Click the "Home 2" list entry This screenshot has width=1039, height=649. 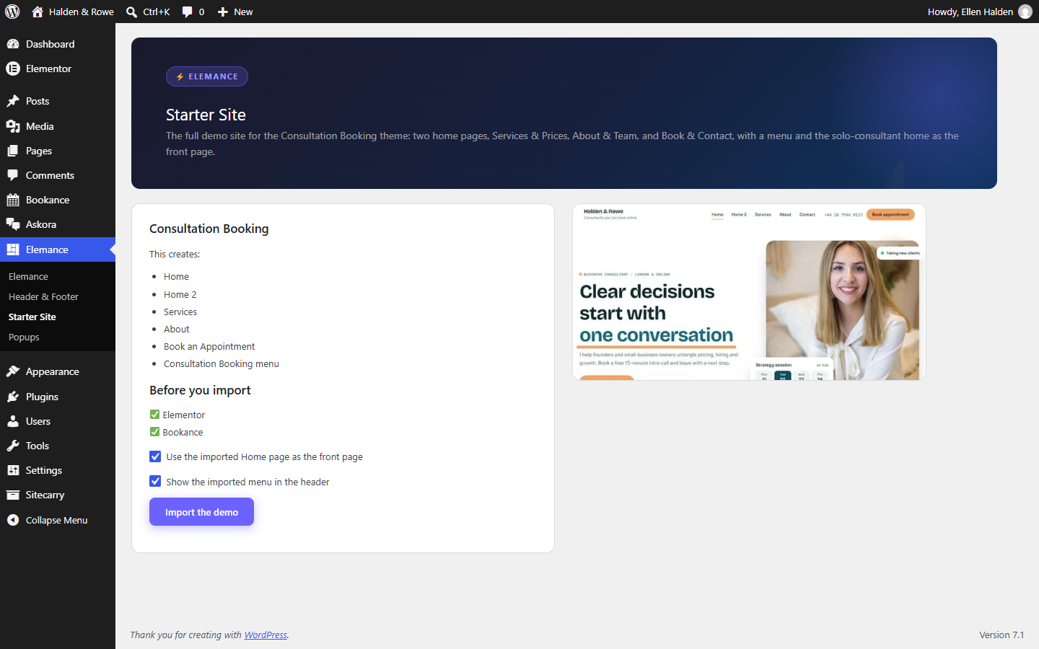pyautogui.click(x=180, y=294)
